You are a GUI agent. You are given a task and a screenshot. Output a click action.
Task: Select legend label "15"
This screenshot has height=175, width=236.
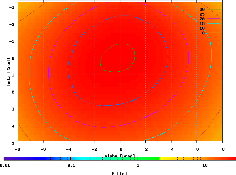pyautogui.click(x=202, y=24)
